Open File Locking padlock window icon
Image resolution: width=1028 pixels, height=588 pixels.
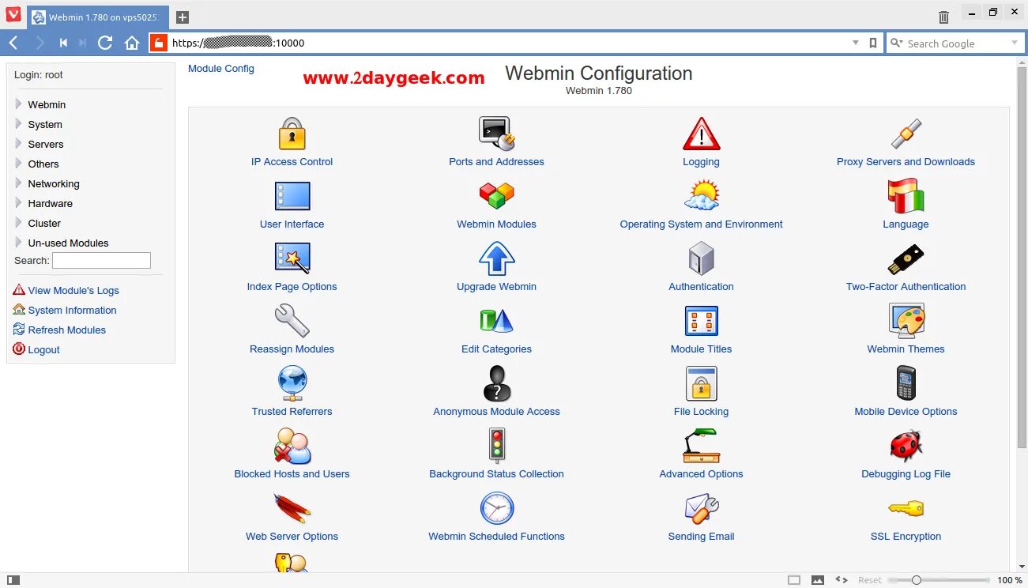(x=701, y=383)
